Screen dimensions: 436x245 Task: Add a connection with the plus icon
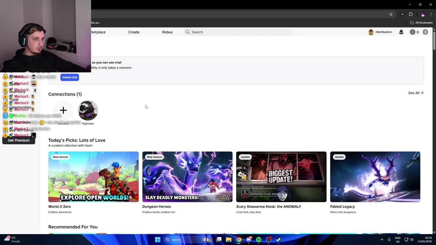[63, 110]
